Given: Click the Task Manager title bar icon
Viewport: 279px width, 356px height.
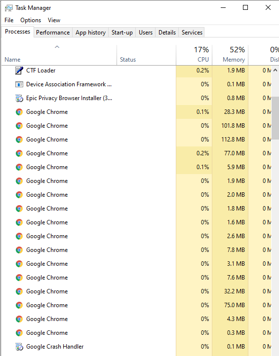Looking at the screenshot, I should click(8, 8).
